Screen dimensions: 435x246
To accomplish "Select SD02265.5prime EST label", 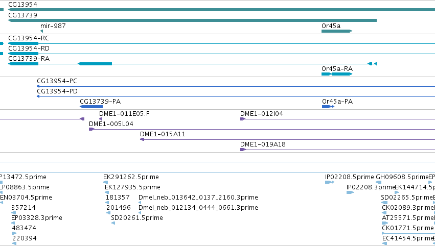I will click(407, 198).
